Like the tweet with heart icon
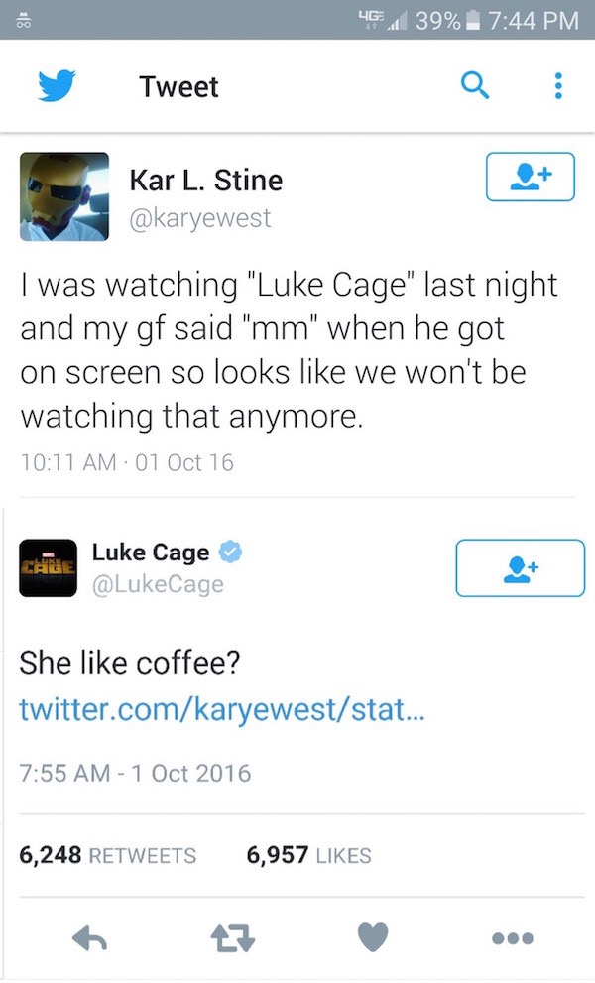The height and width of the screenshot is (983, 595). [373, 937]
